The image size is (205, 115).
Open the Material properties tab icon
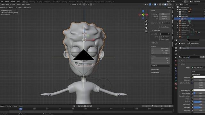[x=176, y=84]
